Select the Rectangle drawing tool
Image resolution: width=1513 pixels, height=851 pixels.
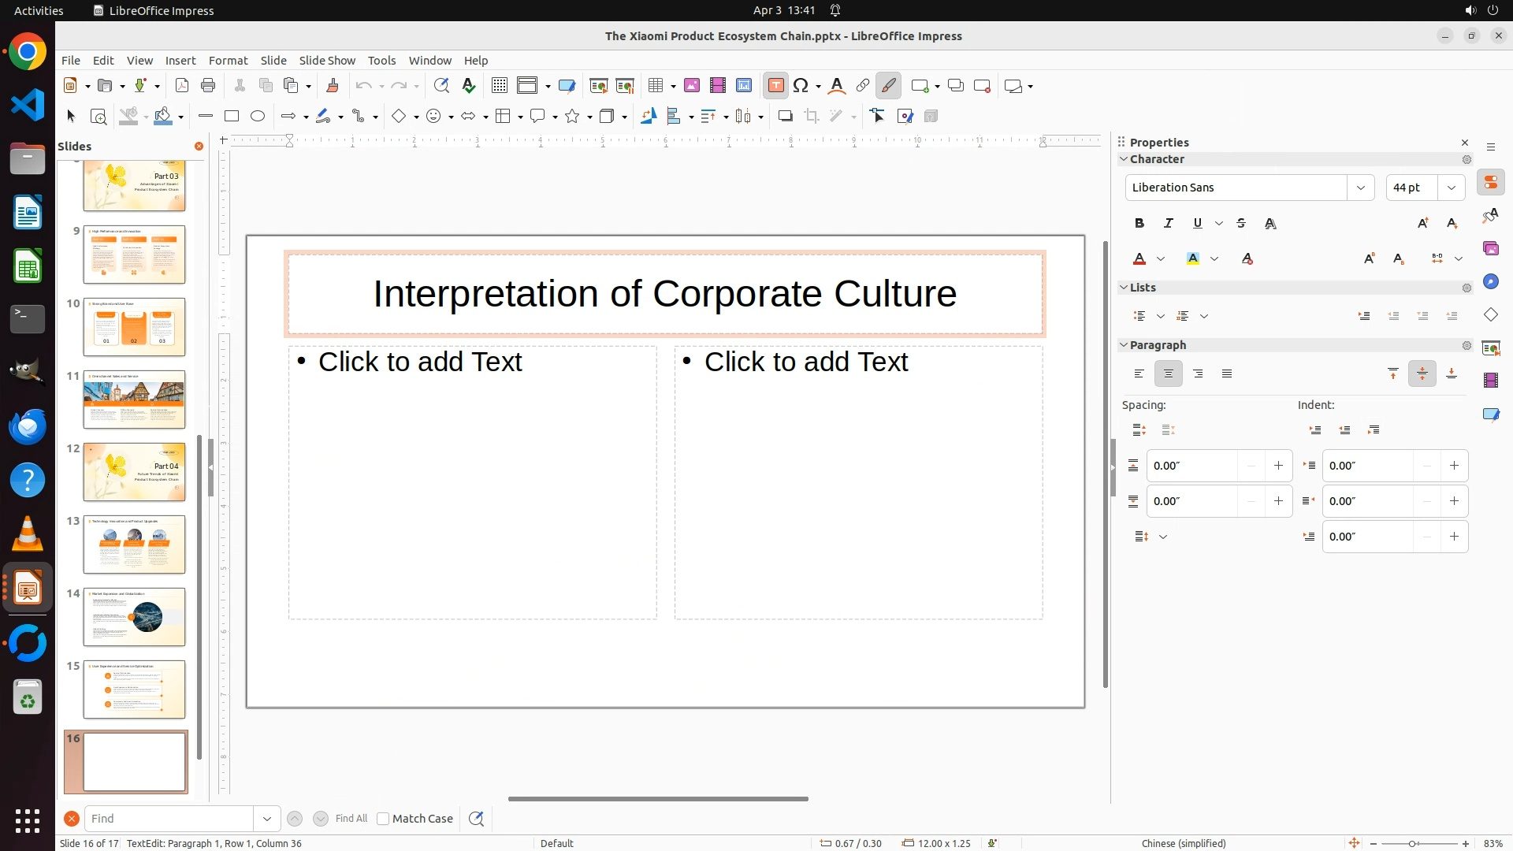pyautogui.click(x=232, y=117)
